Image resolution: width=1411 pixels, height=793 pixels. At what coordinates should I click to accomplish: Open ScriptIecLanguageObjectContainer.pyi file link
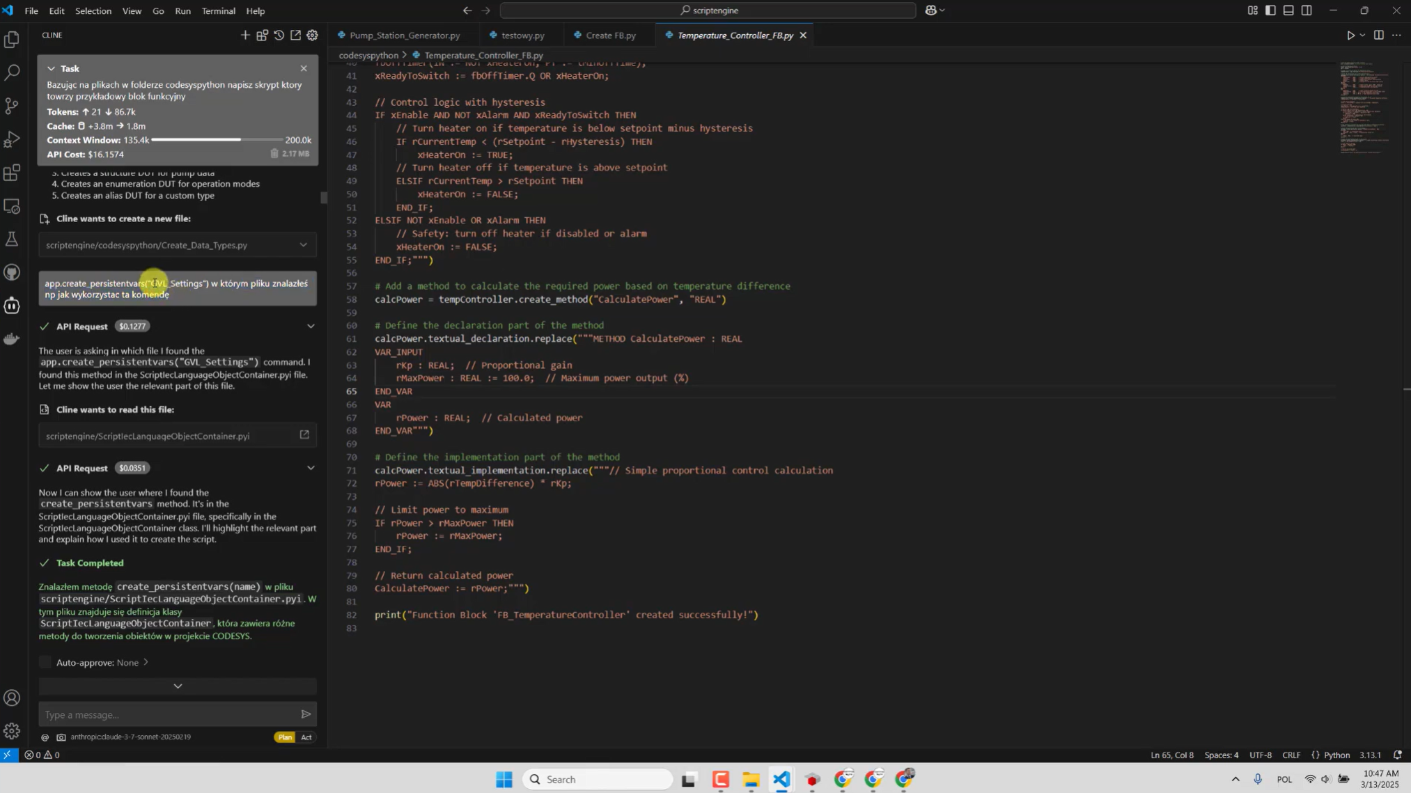click(x=304, y=435)
